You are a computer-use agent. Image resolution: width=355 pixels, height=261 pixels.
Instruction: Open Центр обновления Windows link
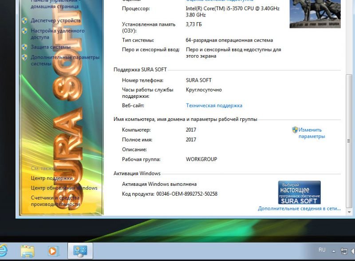64,188
